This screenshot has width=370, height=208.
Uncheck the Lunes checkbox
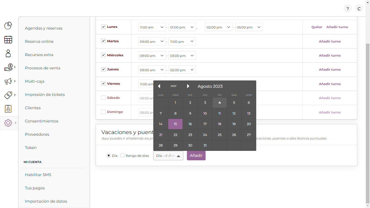pos(103,27)
